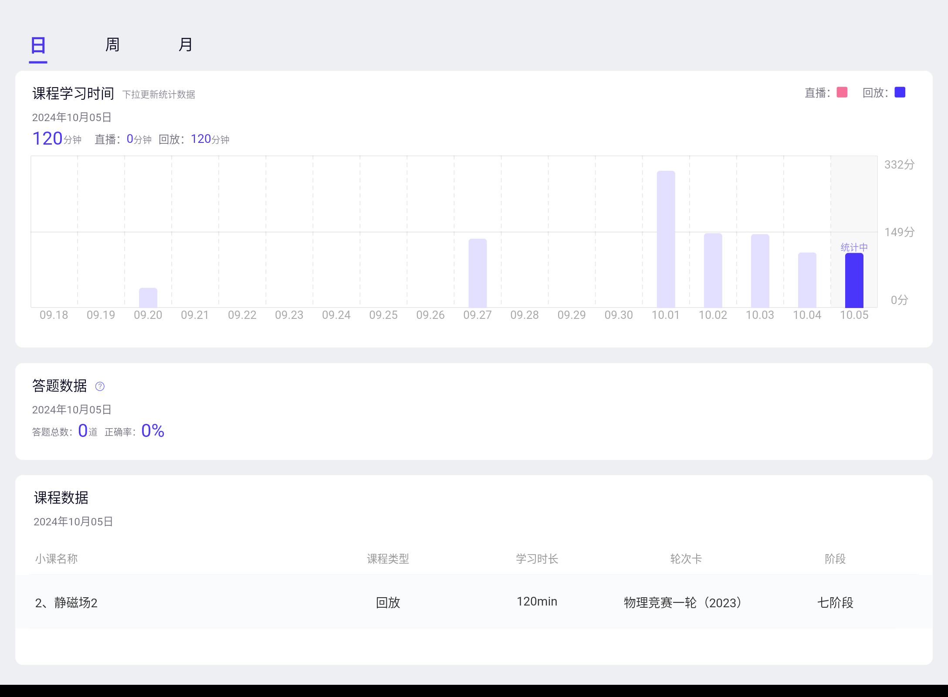Viewport: 948px width, 697px height.
Task: Click the 120min duration cell
Action: pos(537,602)
